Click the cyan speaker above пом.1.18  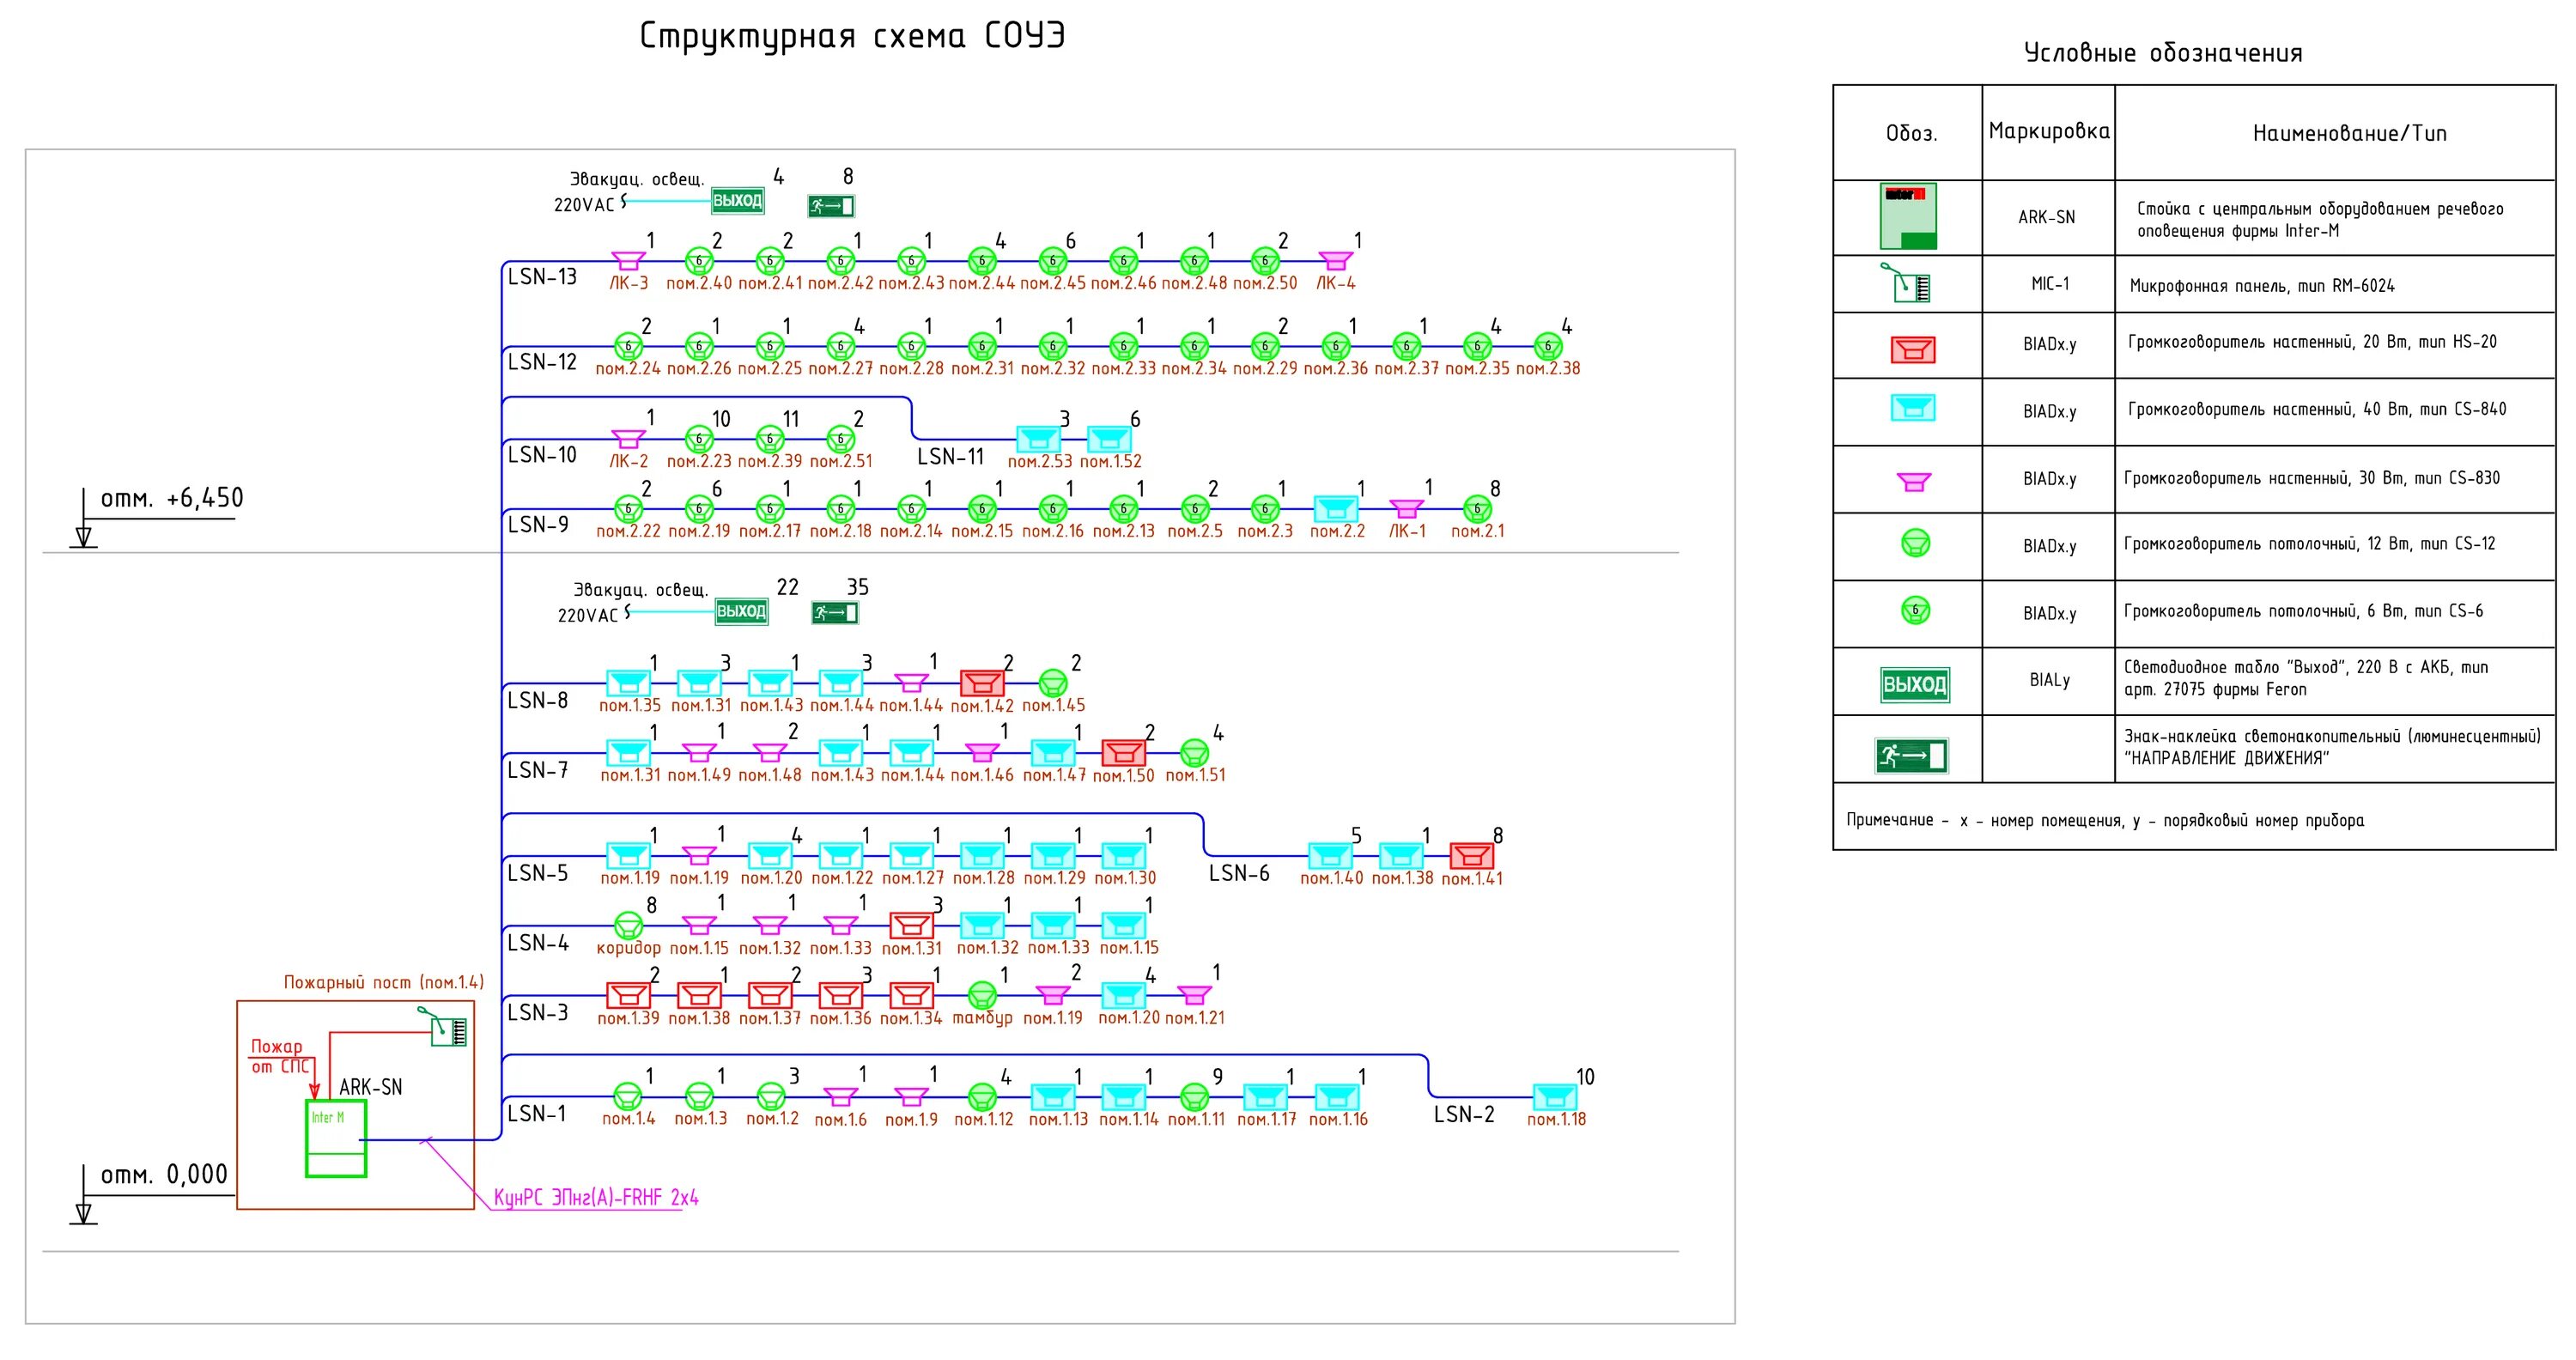(1555, 1097)
